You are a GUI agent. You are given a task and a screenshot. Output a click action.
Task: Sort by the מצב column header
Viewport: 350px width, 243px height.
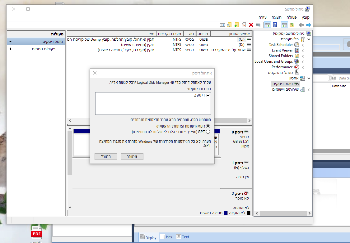tap(112, 34)
